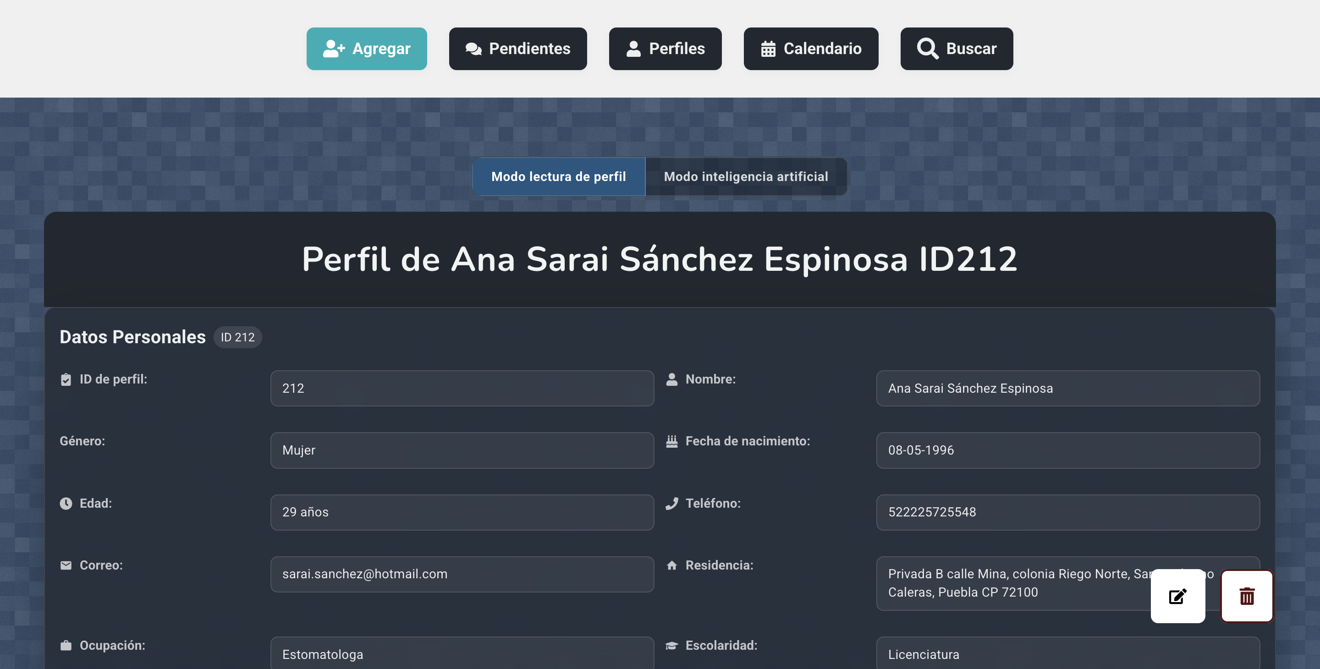Click the birthday cake icon
This screenshot has width=1320, height=669.
click(x=671, y=441)
